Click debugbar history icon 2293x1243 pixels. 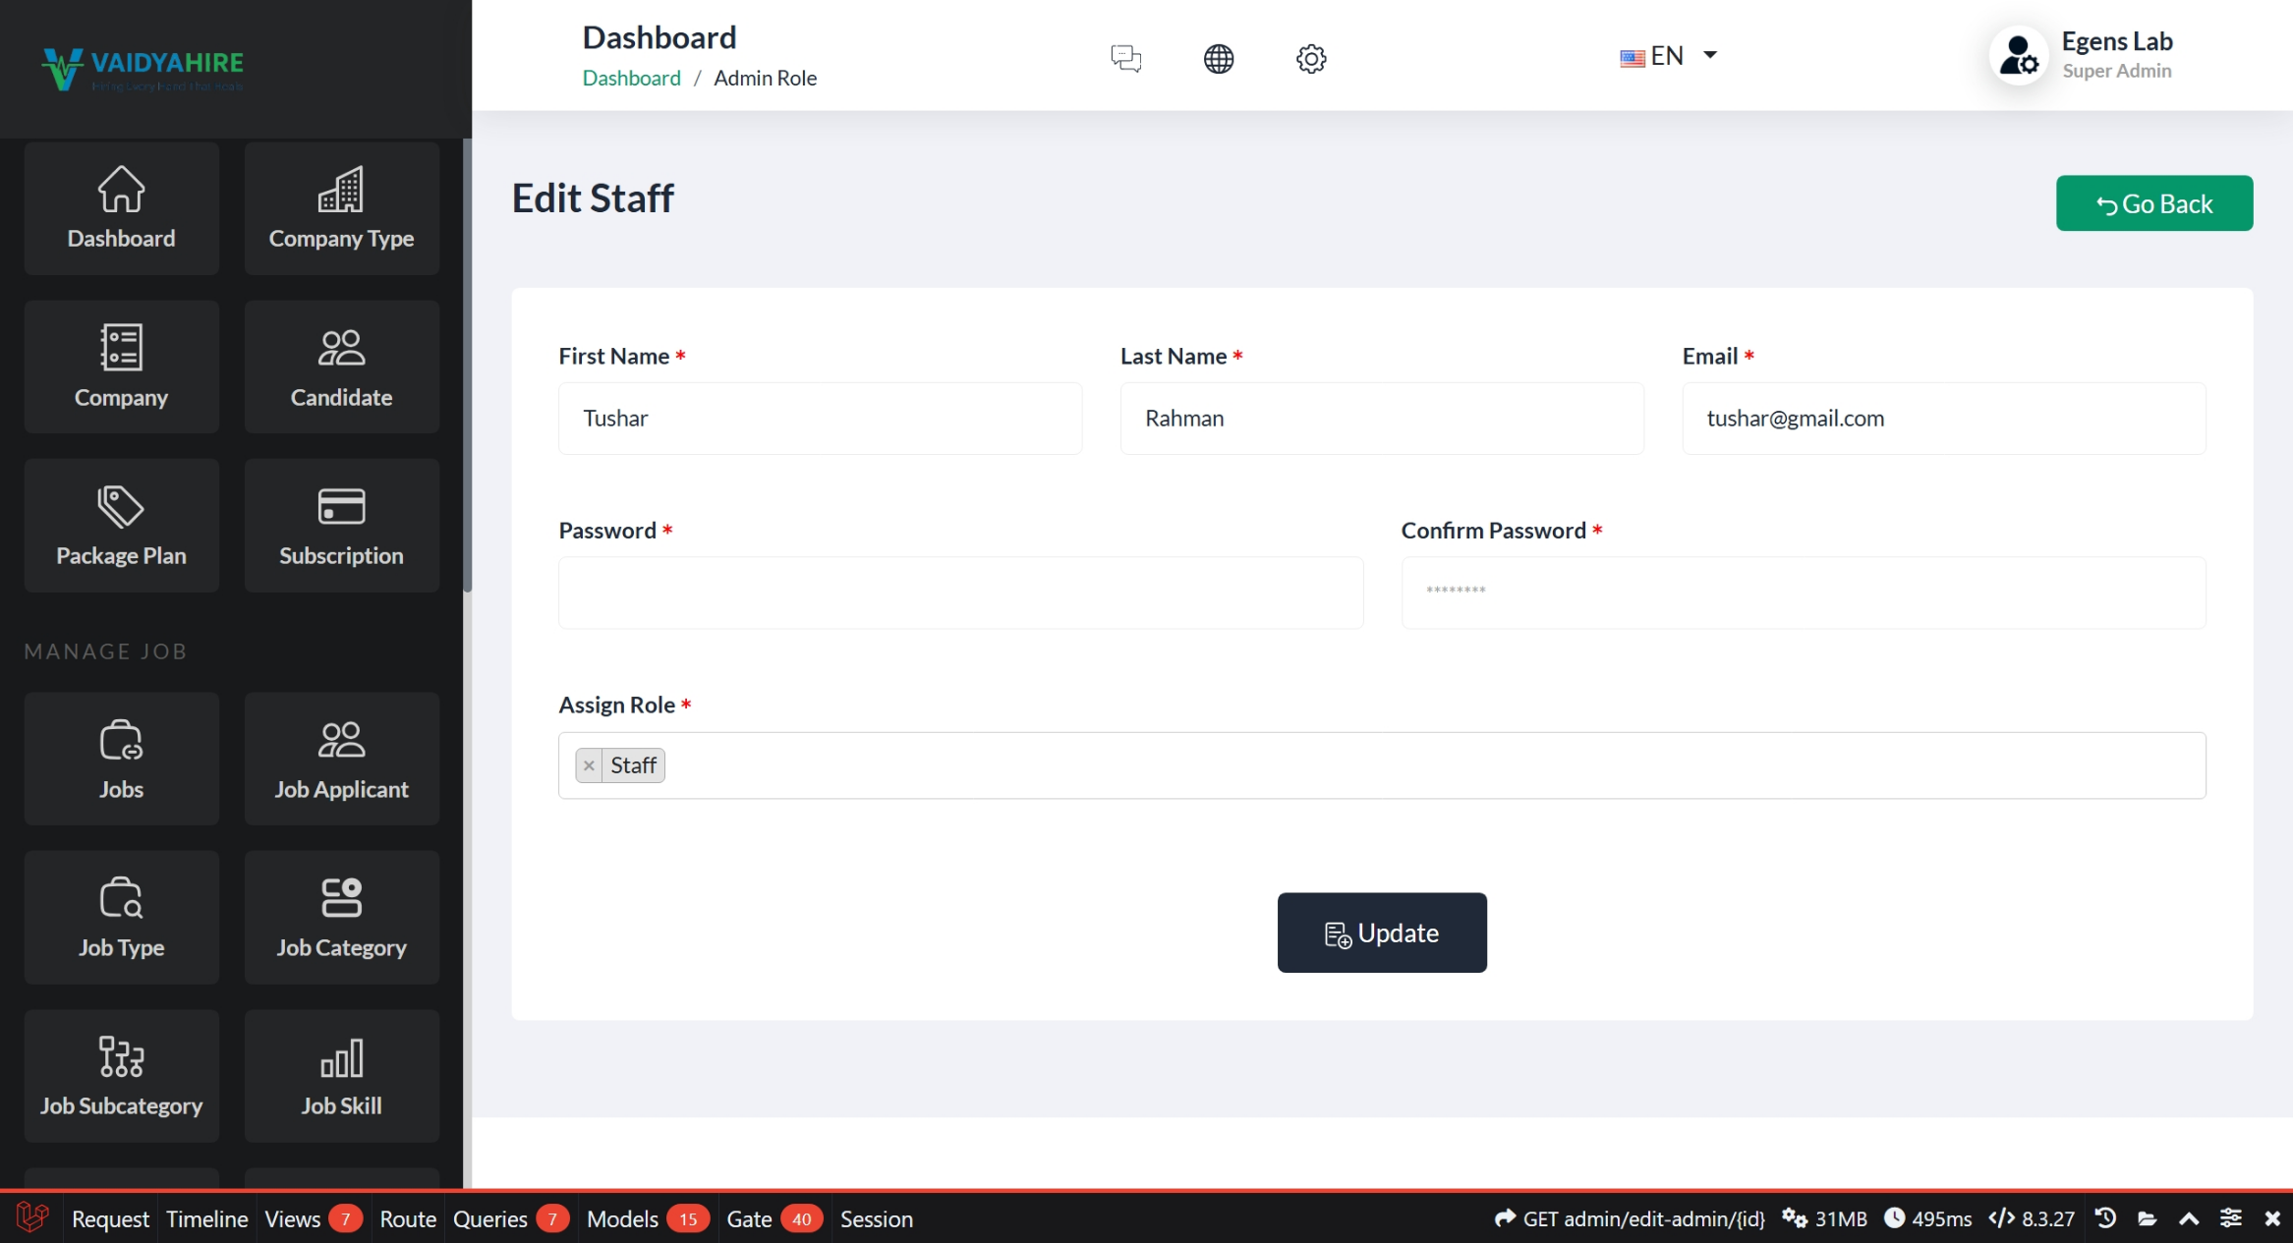tap(2105, 1218)
